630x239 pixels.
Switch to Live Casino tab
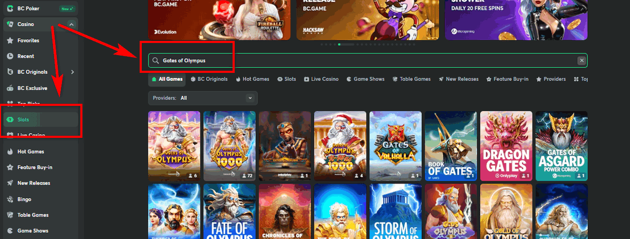pos(321,79)
